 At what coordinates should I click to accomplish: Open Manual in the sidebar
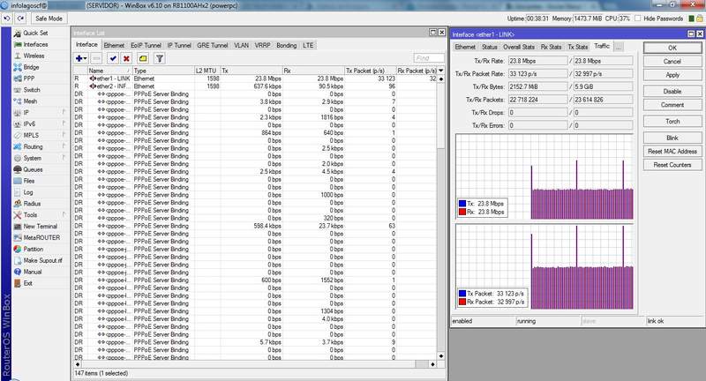click(x=33, y=272)
